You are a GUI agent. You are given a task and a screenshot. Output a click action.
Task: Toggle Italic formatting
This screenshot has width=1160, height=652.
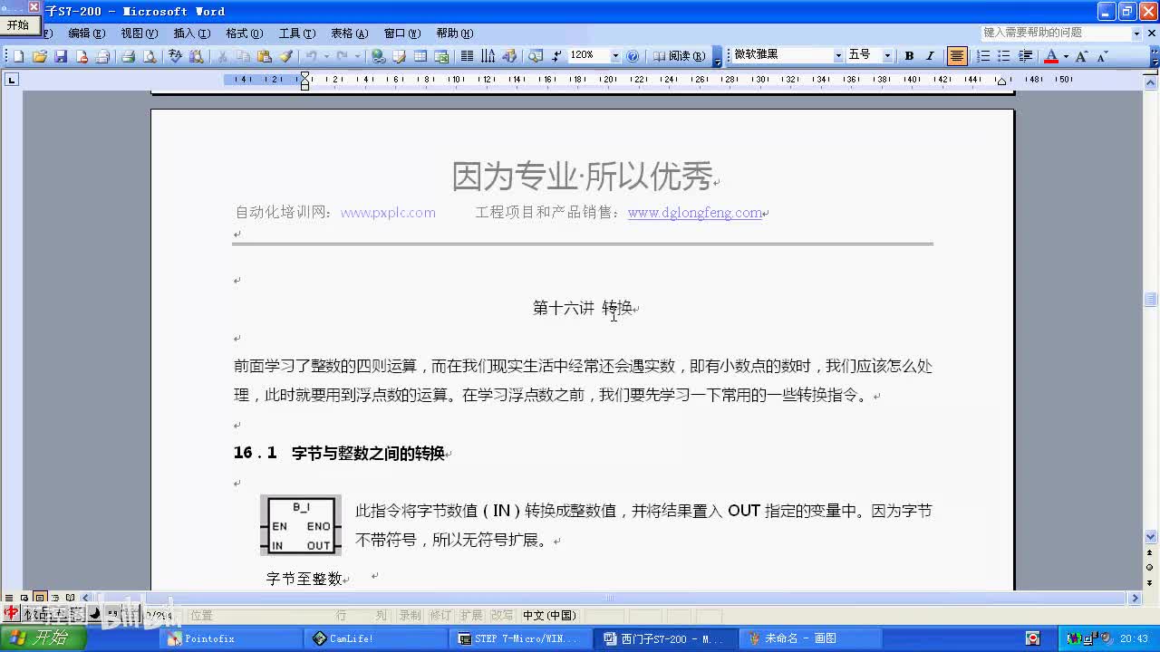(x=930, y=56)
